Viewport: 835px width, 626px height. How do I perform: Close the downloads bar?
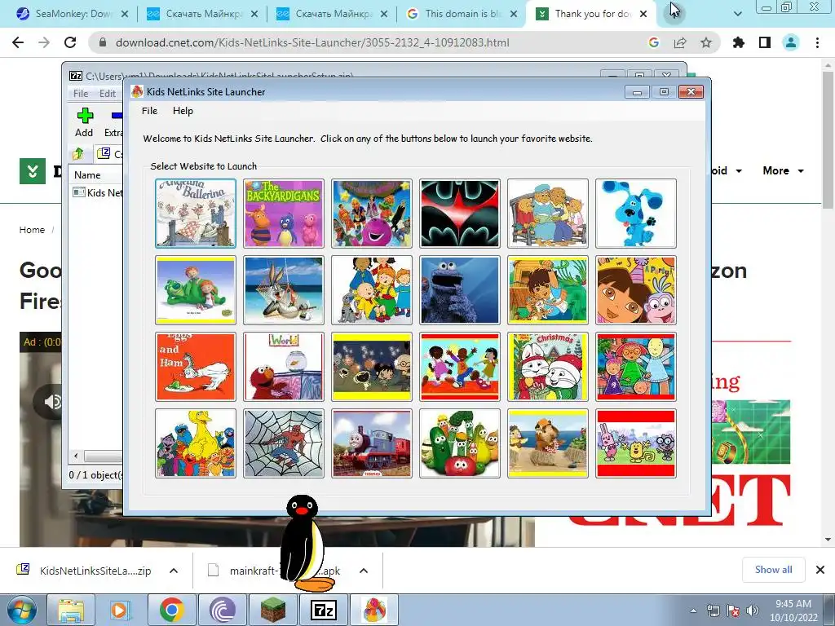click(x=820, y=570)
